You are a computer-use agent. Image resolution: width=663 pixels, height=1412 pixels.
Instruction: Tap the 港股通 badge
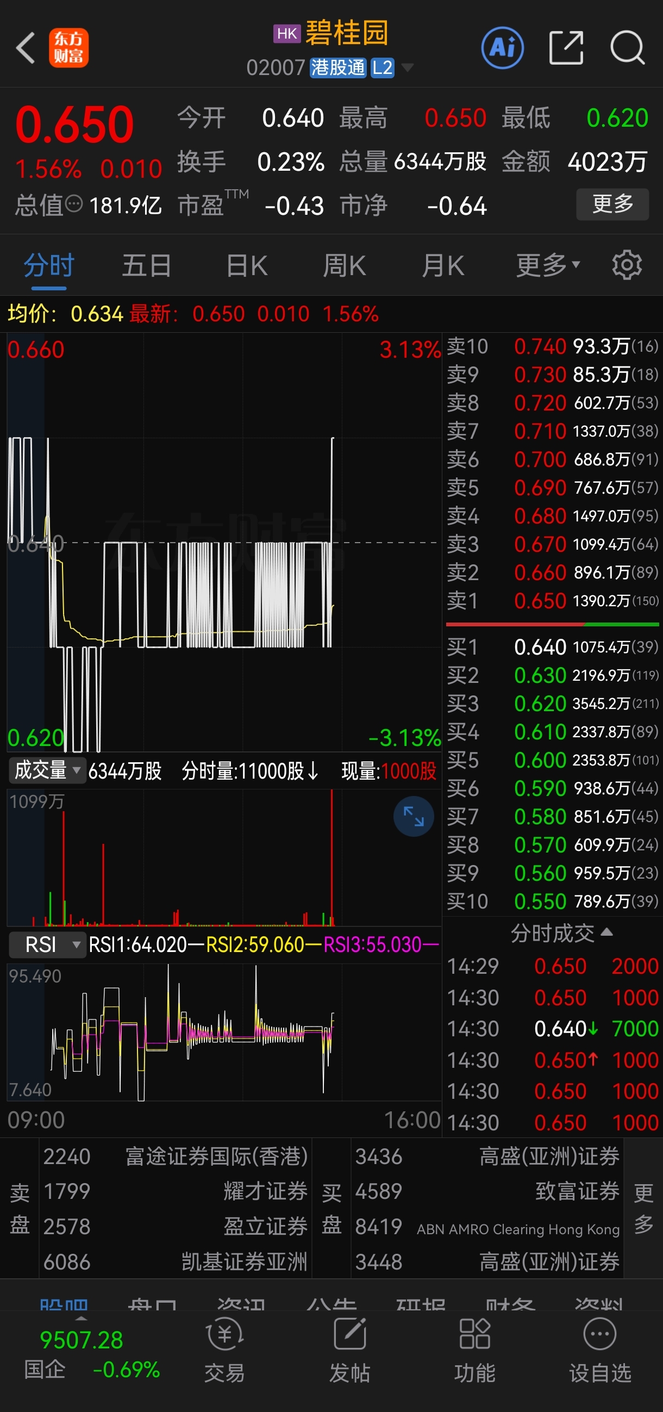337,68
